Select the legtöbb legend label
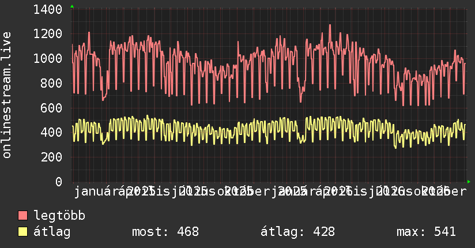 [59, 215]
